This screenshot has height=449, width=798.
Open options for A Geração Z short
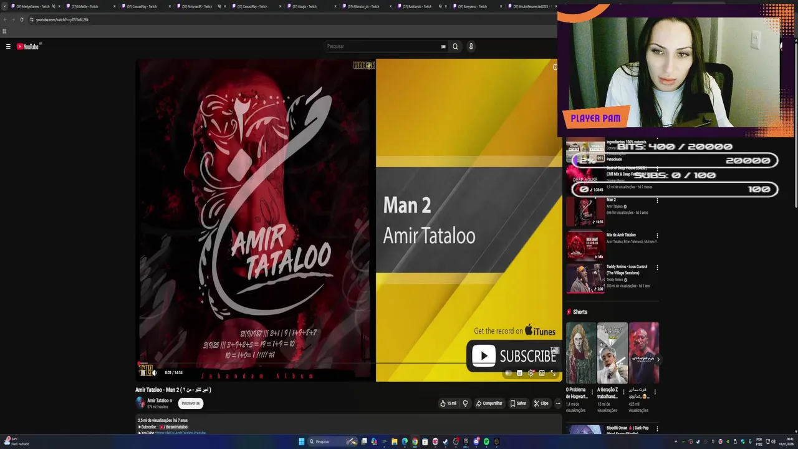(623, 392)
